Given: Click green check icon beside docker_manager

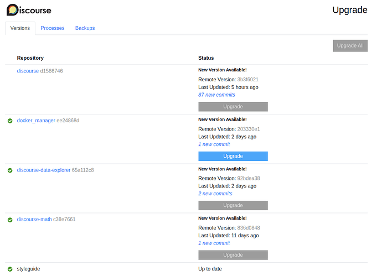Looking at the screenshot, I should [10, 121].
